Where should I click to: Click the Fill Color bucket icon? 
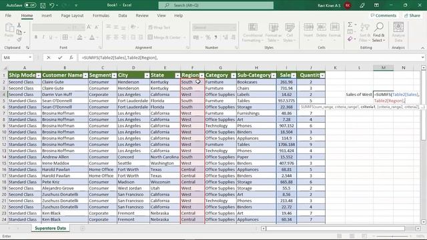79,37
